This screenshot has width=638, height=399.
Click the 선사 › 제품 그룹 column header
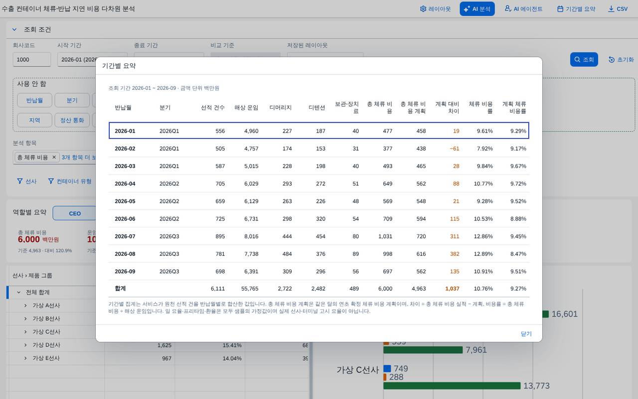[32, 275]
